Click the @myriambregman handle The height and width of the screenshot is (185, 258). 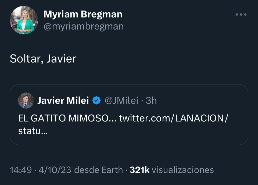point(84,26)
